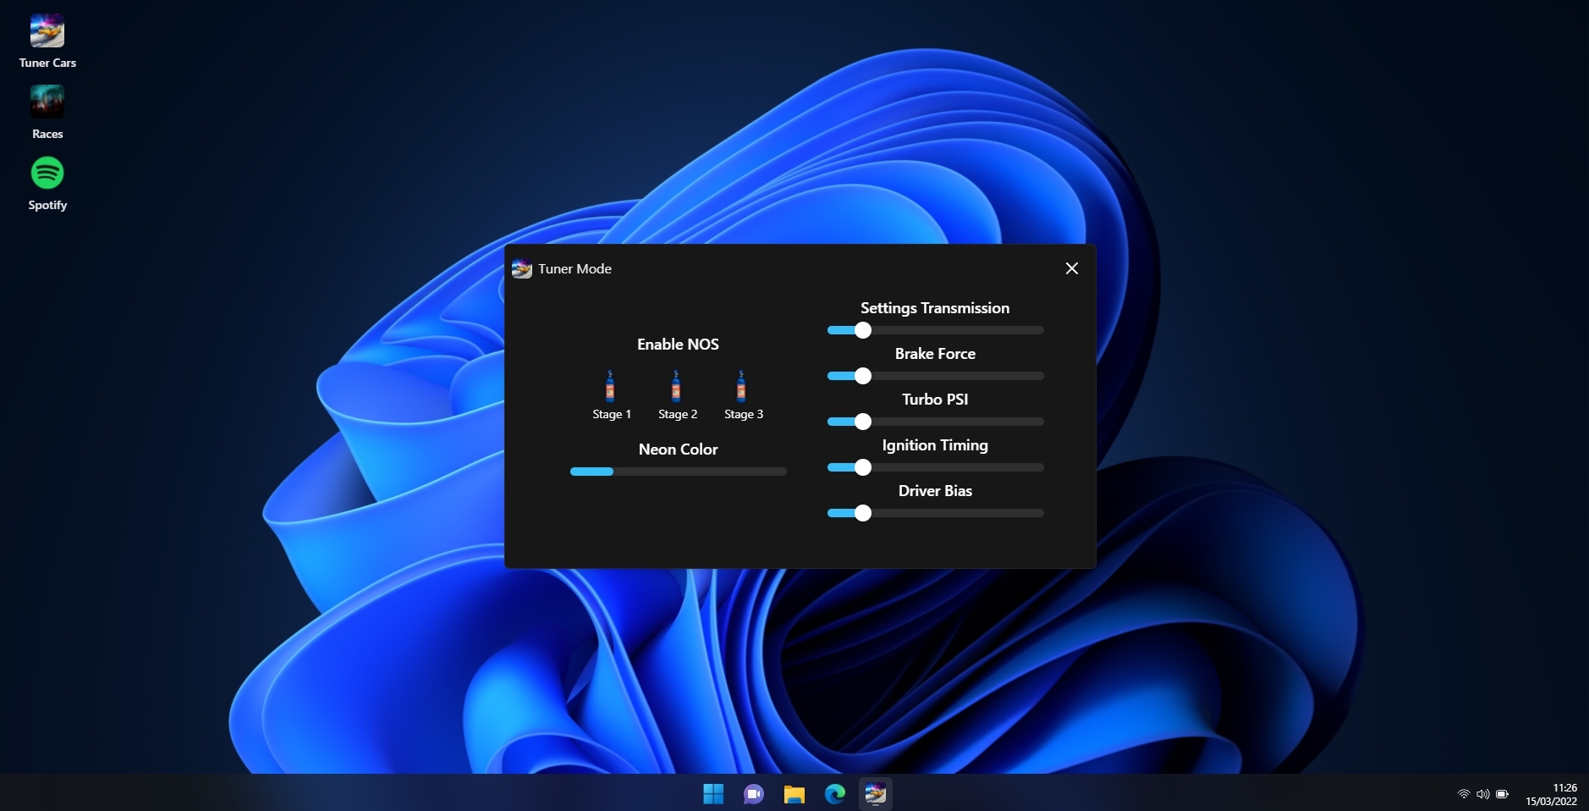Click the Driver Bias label
The image size is (1589, 811).
tap(935, 491)
